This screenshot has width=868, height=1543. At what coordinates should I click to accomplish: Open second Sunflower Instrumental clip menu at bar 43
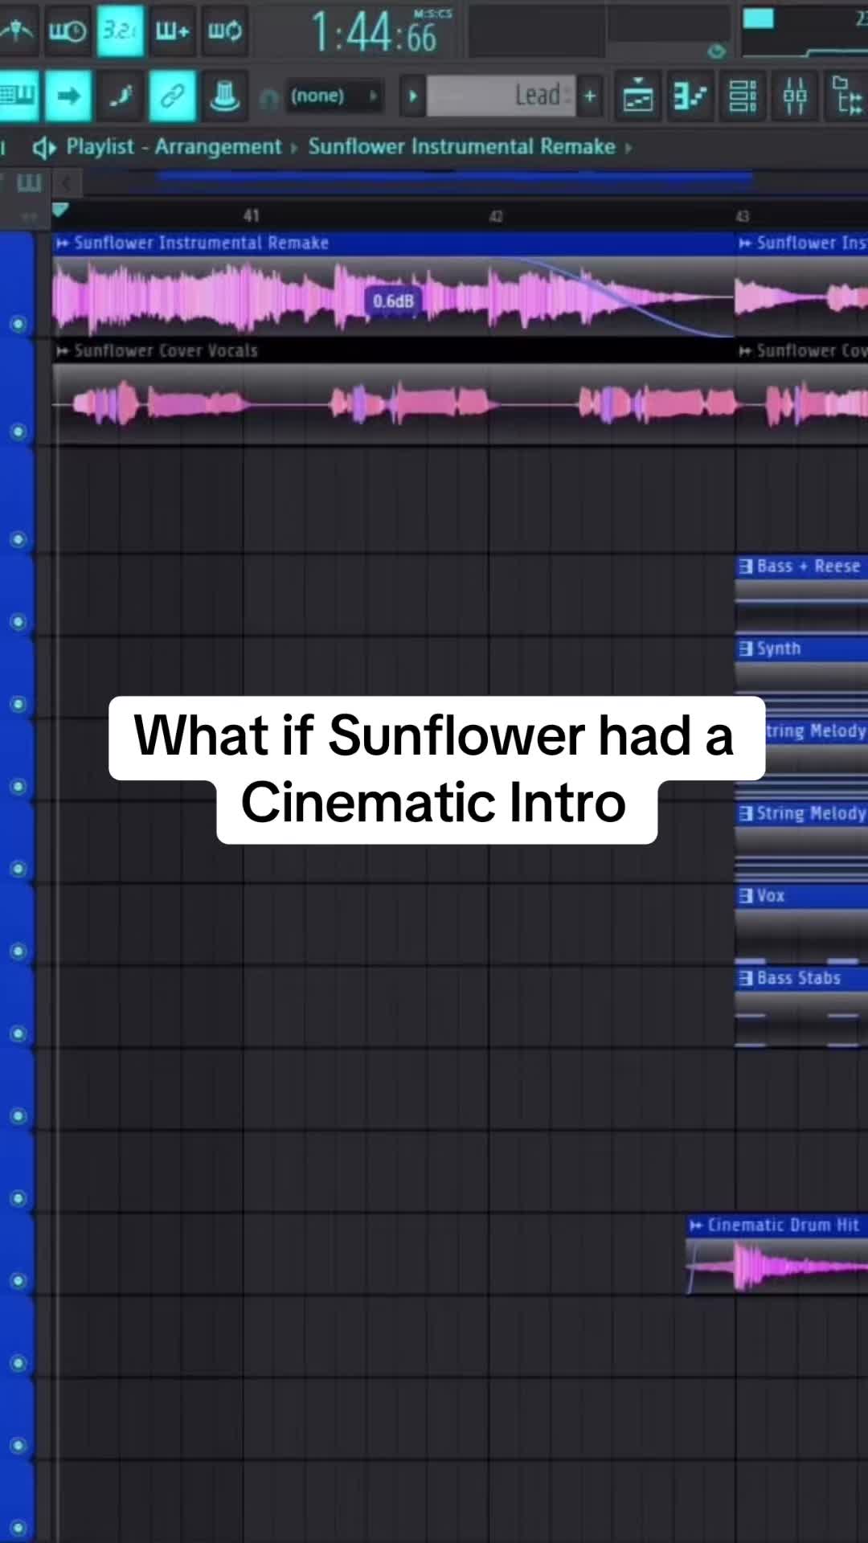point(746,243)
